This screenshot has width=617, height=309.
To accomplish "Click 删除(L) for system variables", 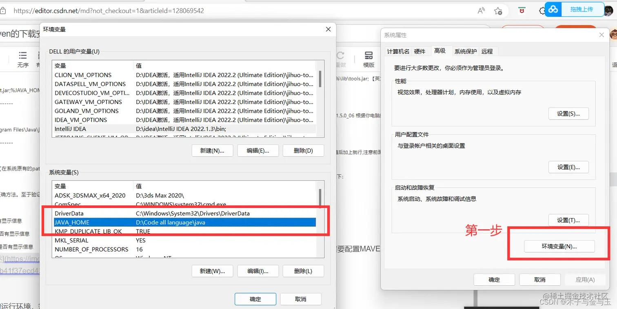I will point(303,271).
